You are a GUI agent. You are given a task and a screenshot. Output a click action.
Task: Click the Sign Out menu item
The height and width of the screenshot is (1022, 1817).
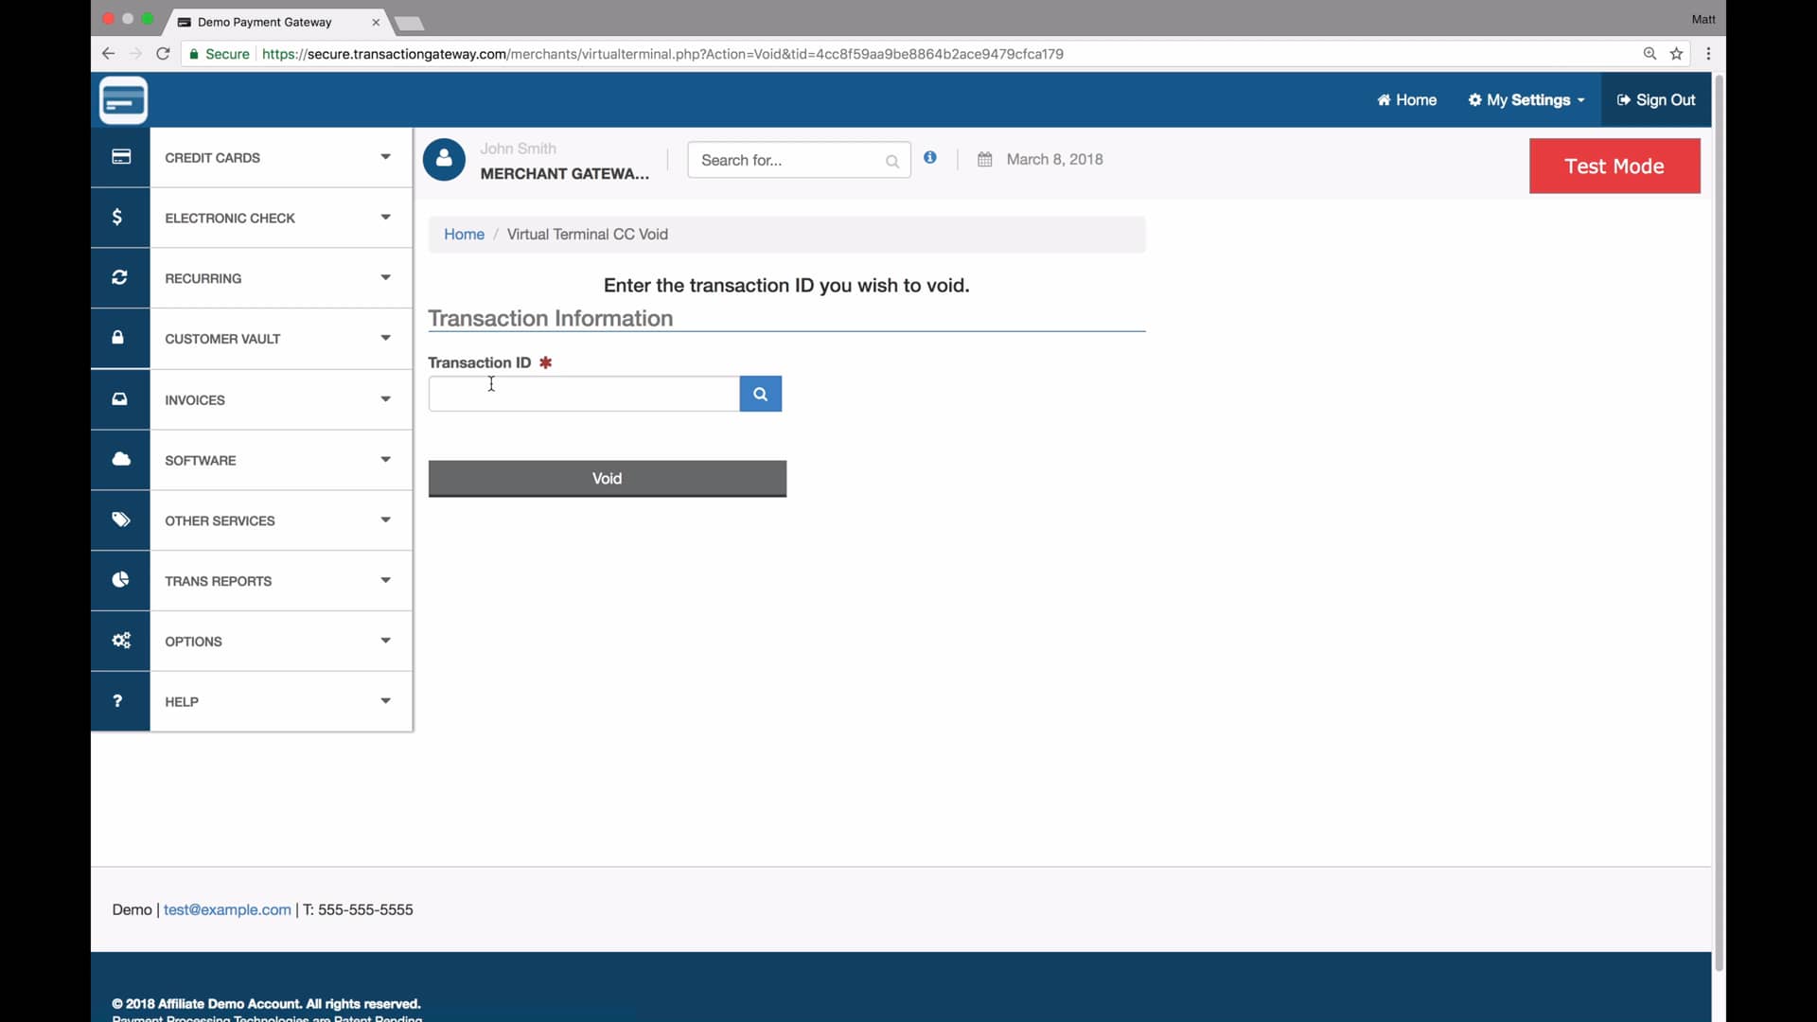(x=1656, y=98)
